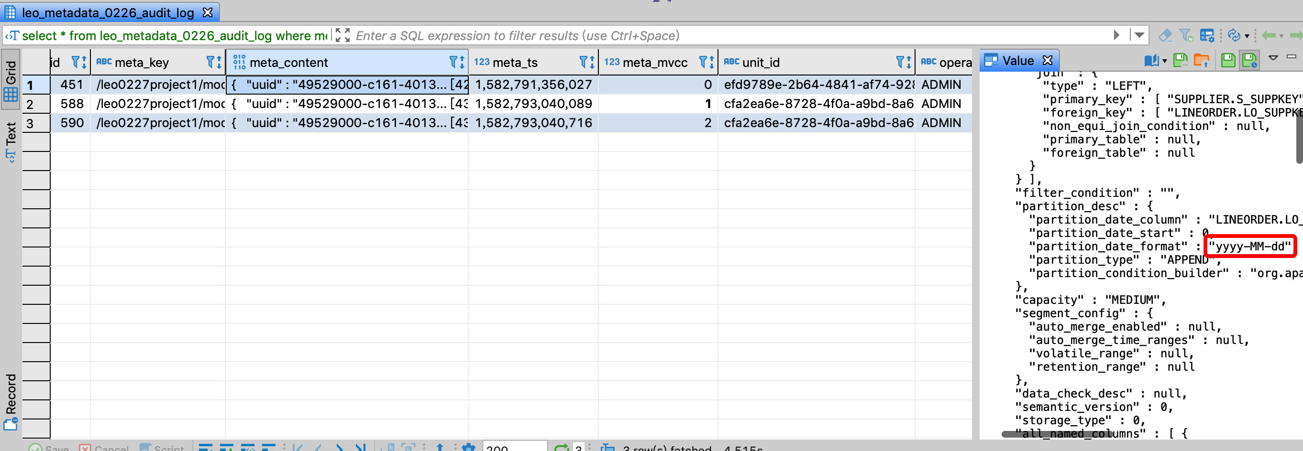Switch to the Grid view mode

point(11,80)
